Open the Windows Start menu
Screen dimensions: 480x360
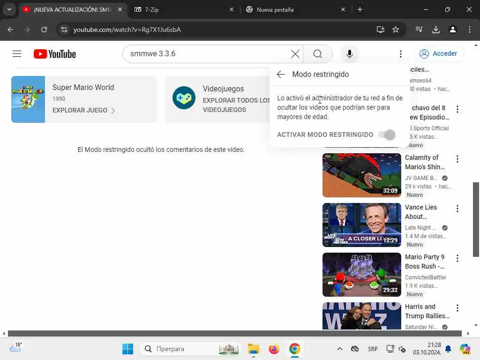pyautogui.click(x=127, y=349)
